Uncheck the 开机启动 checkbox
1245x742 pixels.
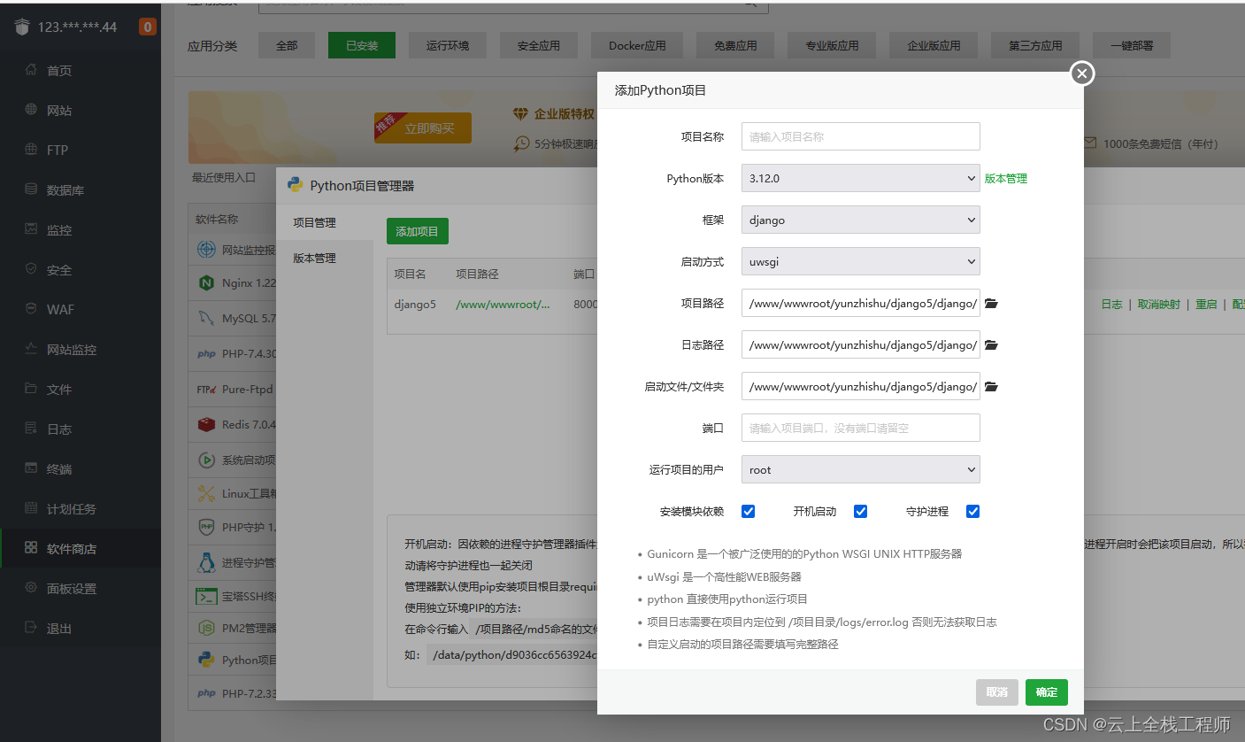pyautogui.click(x=860, y=511)
